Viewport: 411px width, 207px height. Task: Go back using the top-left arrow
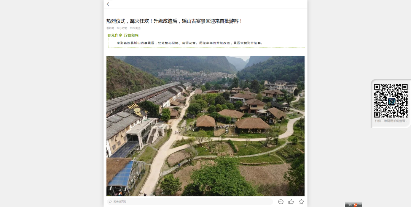[x=108, y=4]
